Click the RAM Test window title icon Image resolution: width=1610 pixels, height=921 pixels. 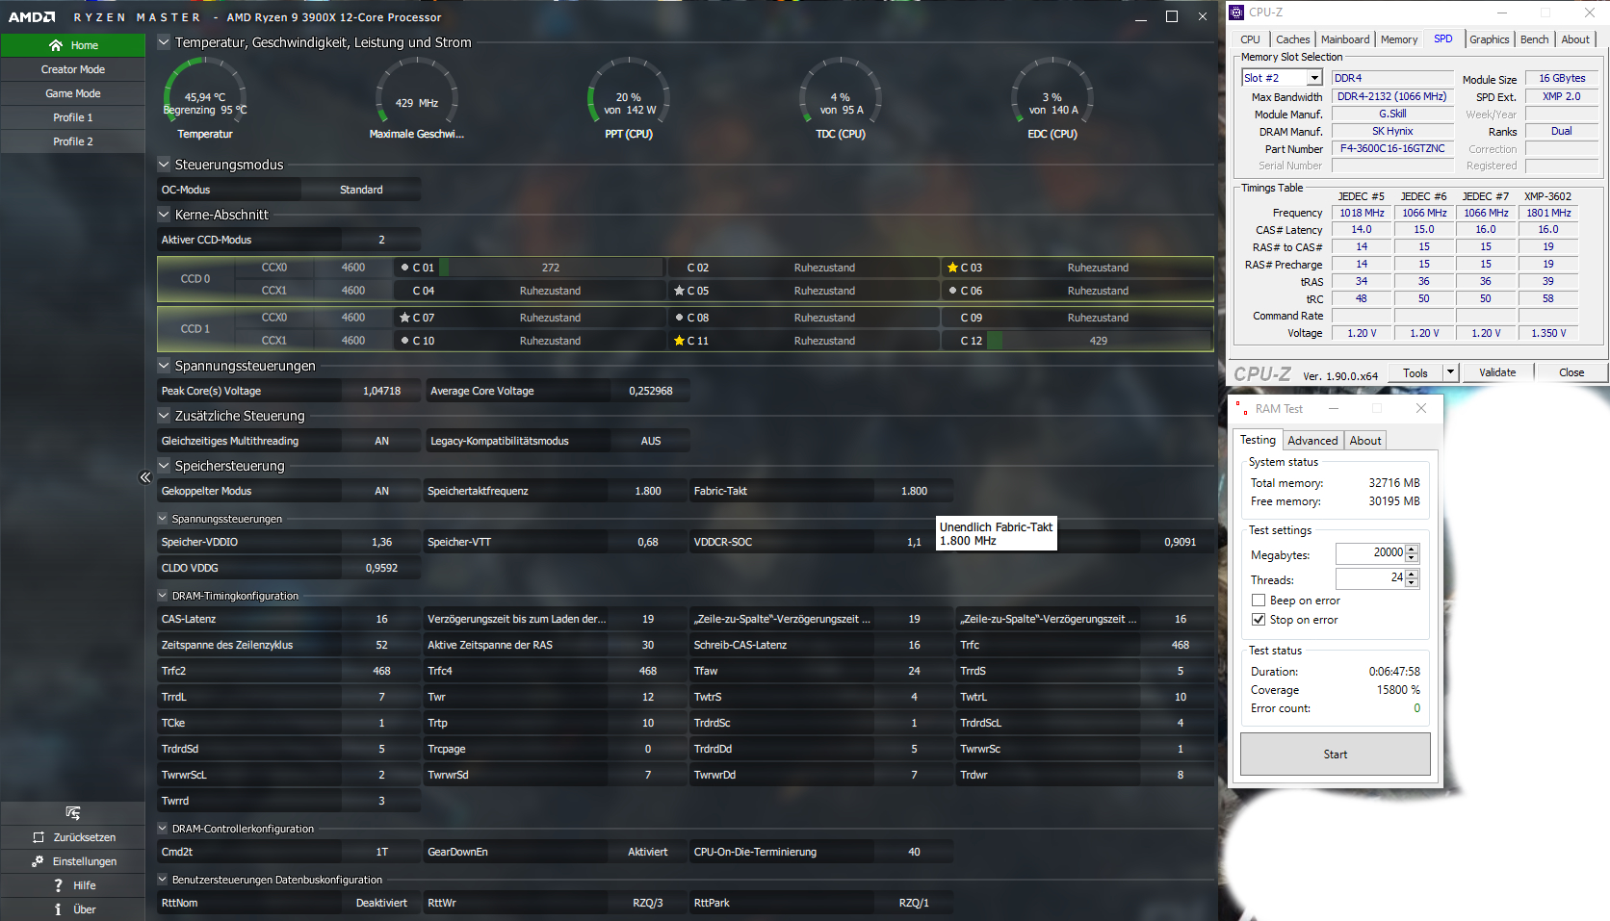pyautogui.click(x=1240, y=409)
